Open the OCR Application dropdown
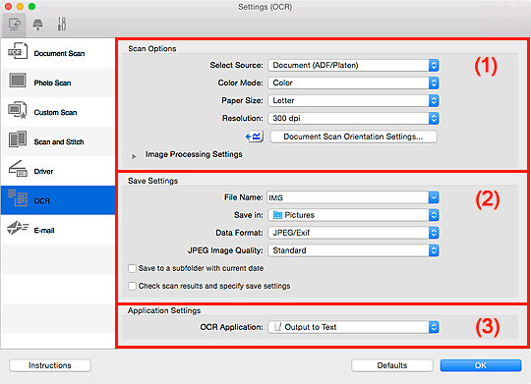 353,327
